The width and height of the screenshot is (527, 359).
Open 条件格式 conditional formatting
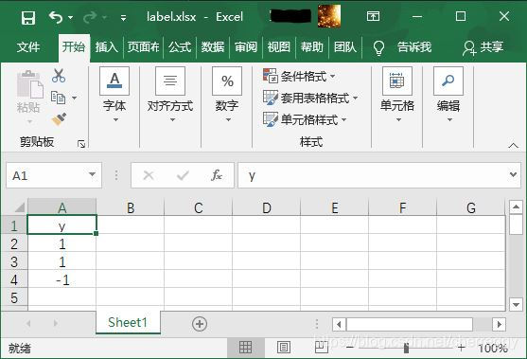[299, 77]
